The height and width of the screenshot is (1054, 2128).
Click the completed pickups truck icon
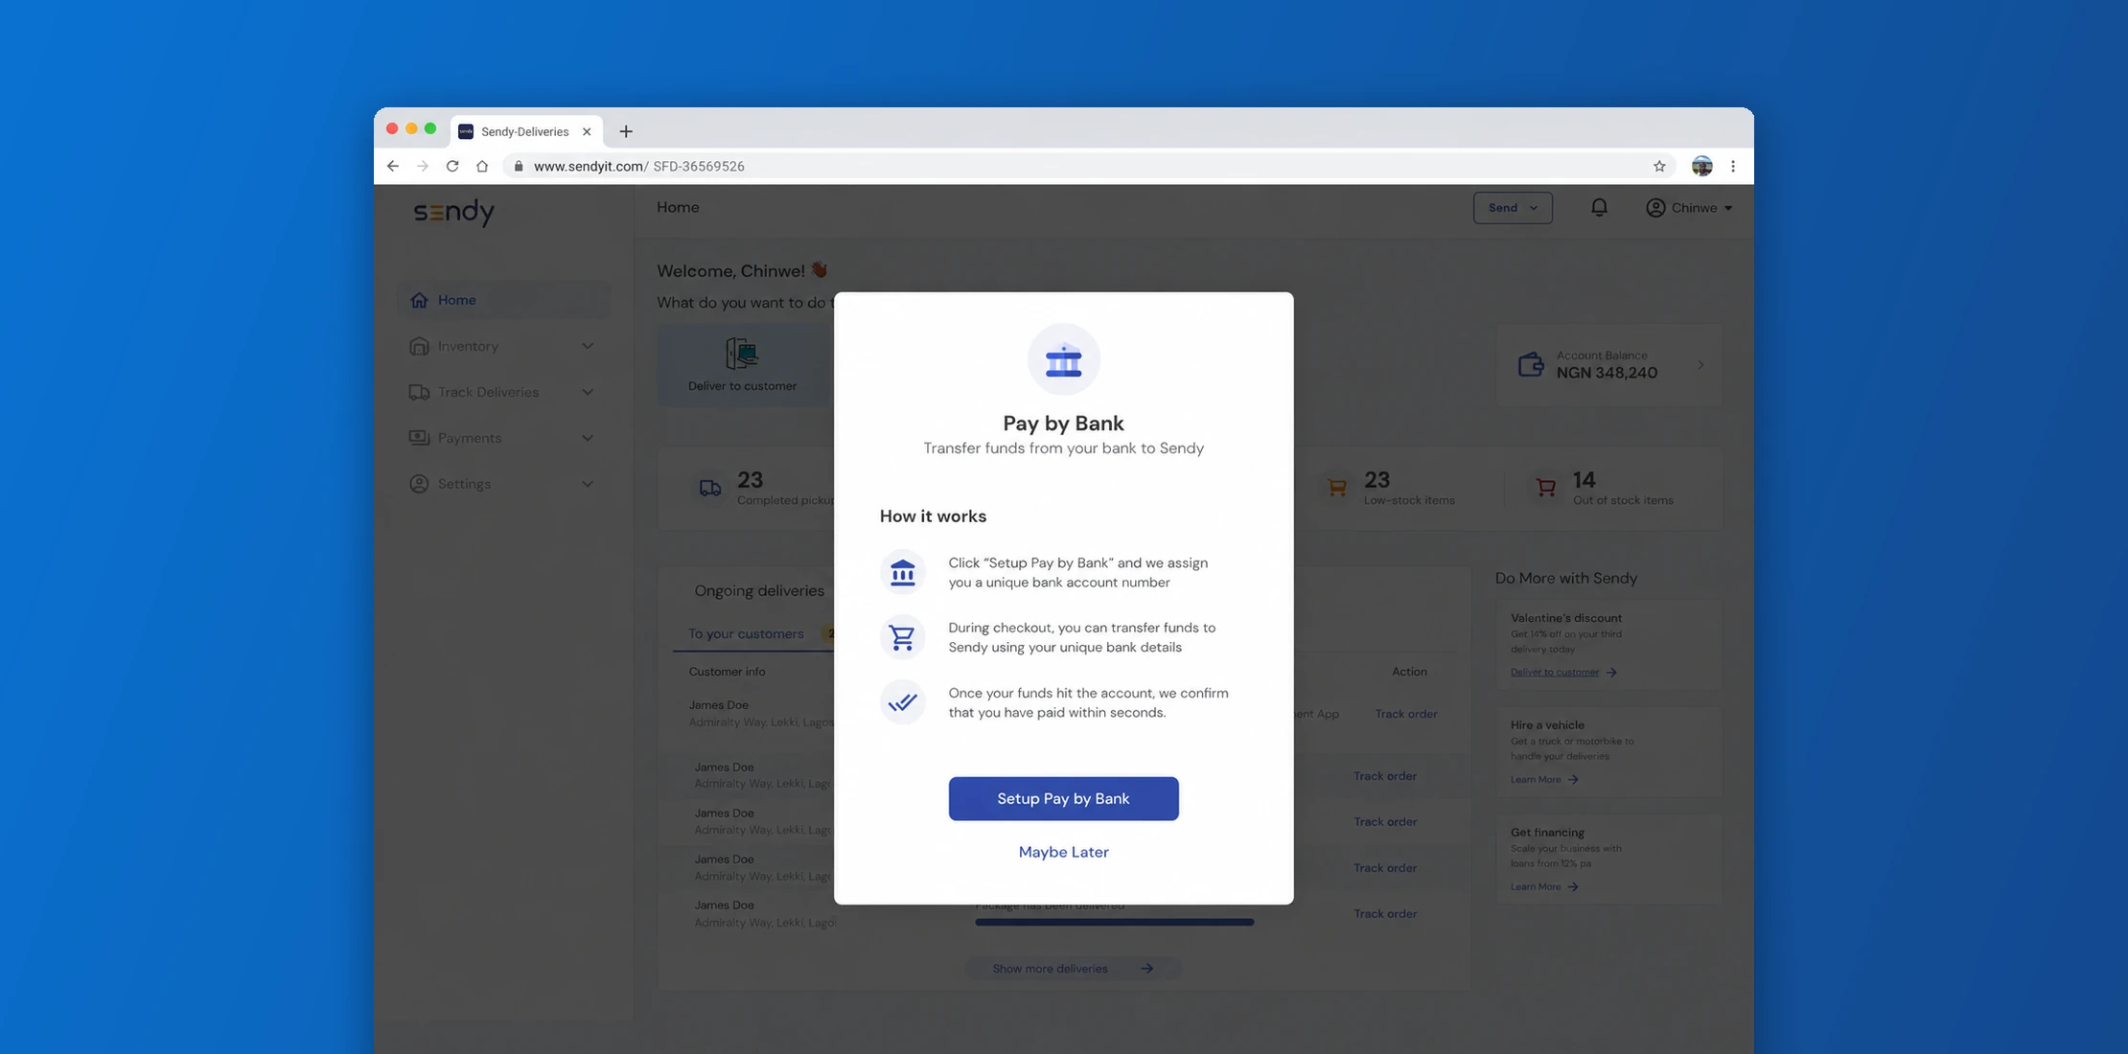point(710,489)
